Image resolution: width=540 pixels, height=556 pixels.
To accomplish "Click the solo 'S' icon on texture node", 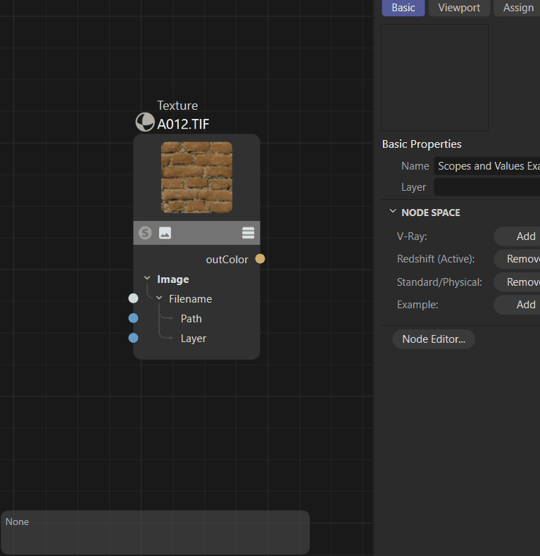I will 146,233.
